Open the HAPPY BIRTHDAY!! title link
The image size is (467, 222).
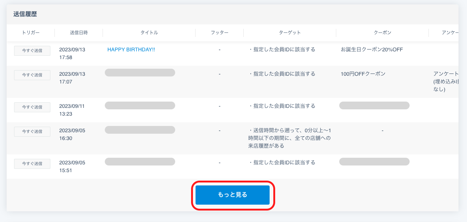coord(131,49)
